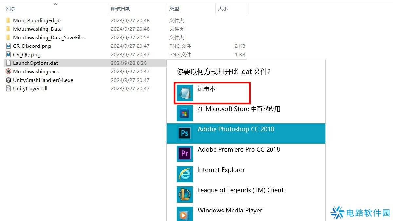Click the UnityCrashHandler64.exe file icon
This screenshot has height=221, width=393.
pyautogui.click(x=9, y=80)
